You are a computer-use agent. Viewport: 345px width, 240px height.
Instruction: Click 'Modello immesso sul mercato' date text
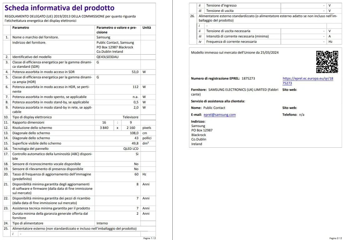point(235,52)
